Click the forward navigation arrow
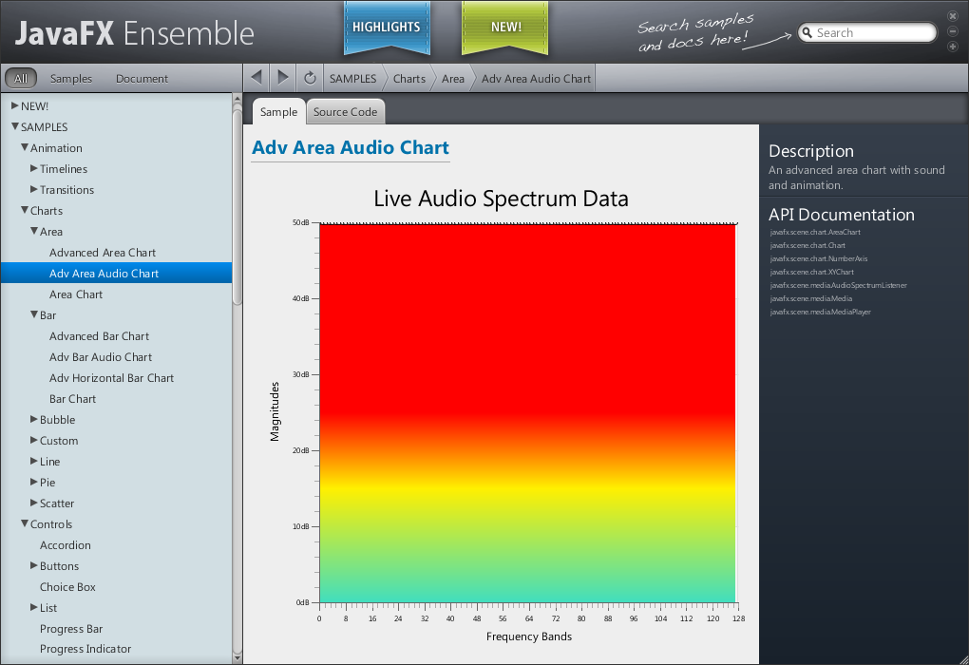 283,78
